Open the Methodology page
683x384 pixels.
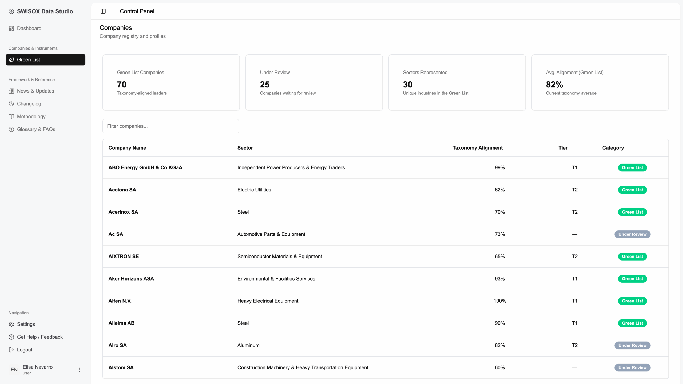[x=46, y=117]
